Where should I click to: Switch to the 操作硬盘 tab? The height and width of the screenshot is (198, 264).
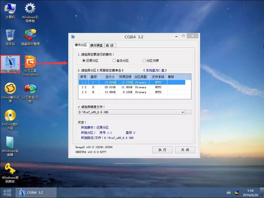click(x=97, y=45)
